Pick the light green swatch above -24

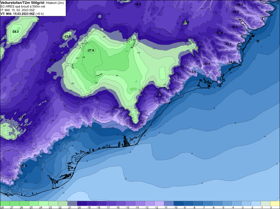pyautogui.click(x=43, y=203)
